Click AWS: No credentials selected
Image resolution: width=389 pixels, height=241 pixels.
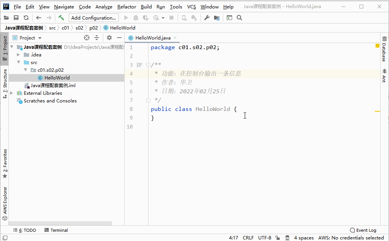(351, 238)
